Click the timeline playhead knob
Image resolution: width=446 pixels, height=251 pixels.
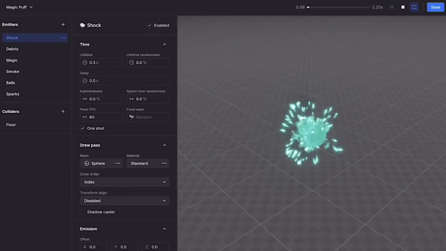(x=308, y=7)
